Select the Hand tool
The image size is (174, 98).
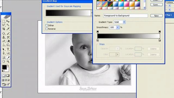click(x=4, y=61)
